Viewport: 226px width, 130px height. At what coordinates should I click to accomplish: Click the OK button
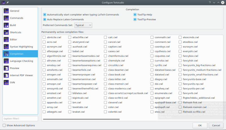point(200,125)
